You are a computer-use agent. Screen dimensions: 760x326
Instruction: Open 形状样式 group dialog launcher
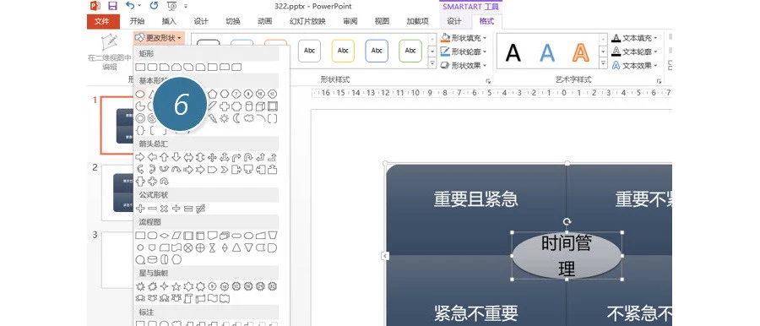(x=488, y=81)
